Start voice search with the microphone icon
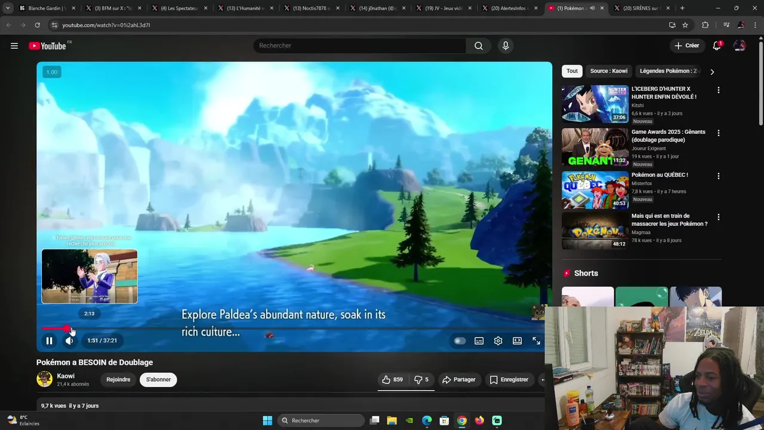Viewport: 764px width, 430px height. point(506,46)
